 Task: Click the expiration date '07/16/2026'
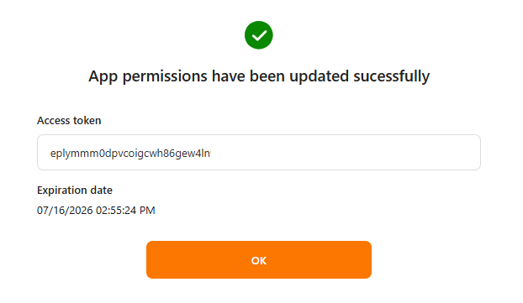65,211
